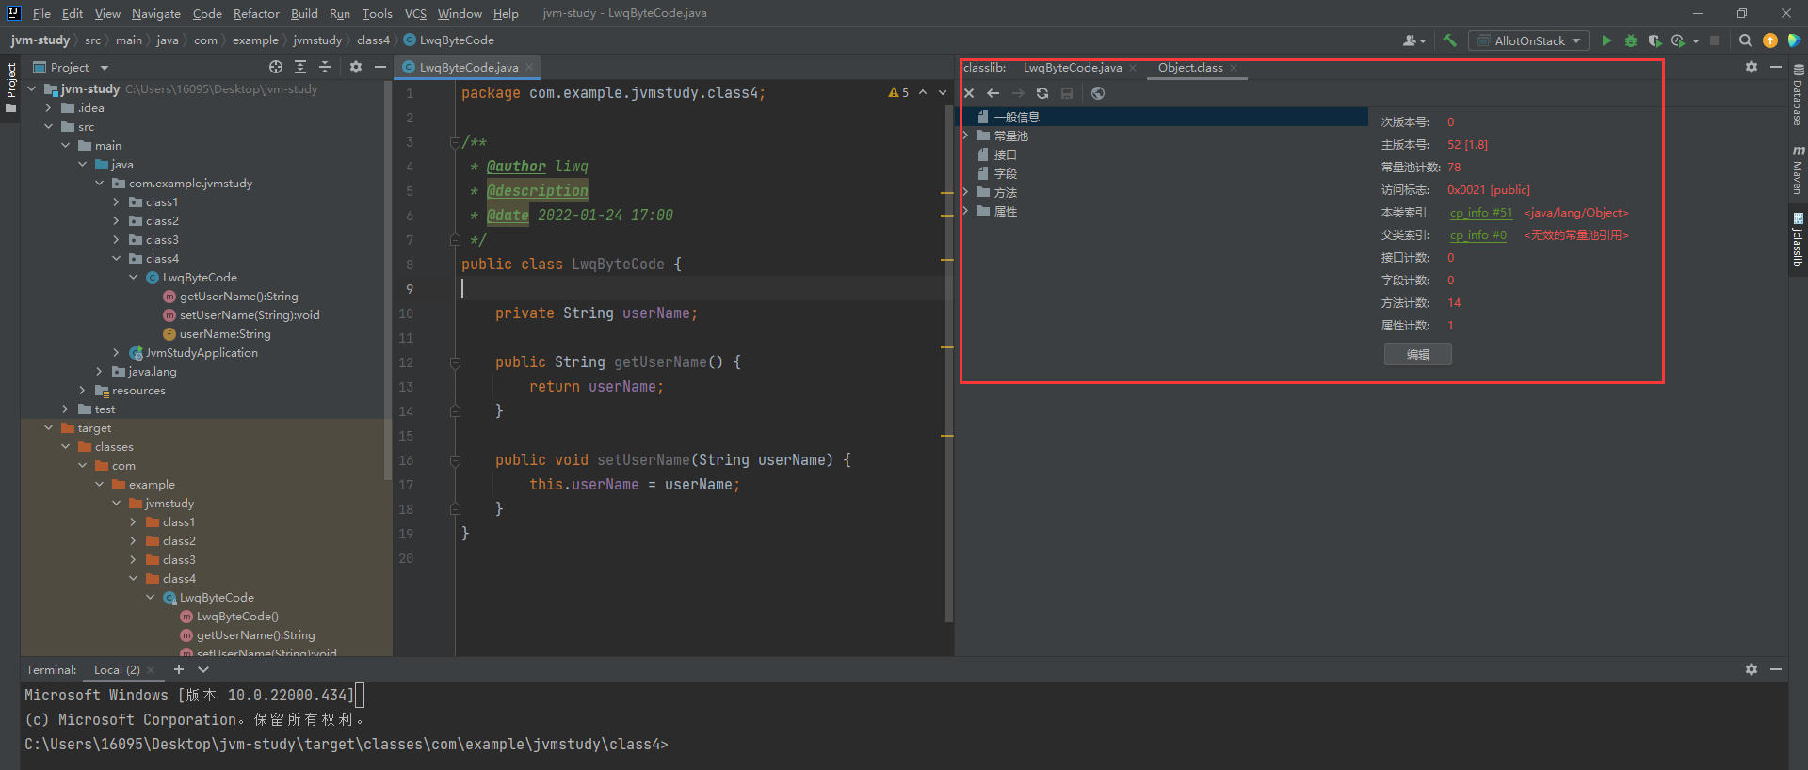Build project with the hammer icon
This screenshot has width=1808, height=770.
[x=1450, y=40]
